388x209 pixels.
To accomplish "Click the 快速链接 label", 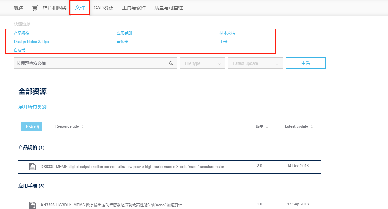I will [x=22, y=24].
